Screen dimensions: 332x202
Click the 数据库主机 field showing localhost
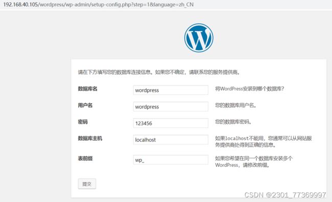point(171,140)
